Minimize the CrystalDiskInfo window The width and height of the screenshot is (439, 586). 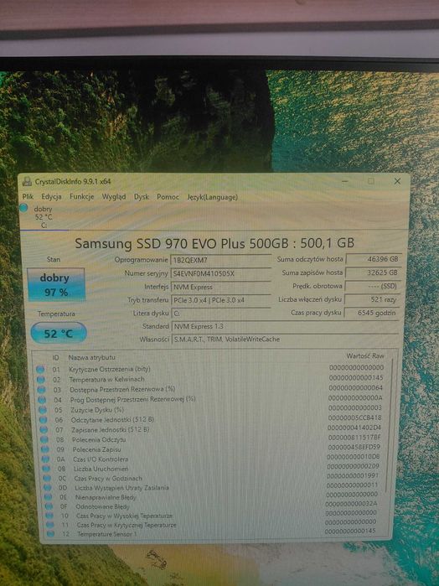(345, 181)
